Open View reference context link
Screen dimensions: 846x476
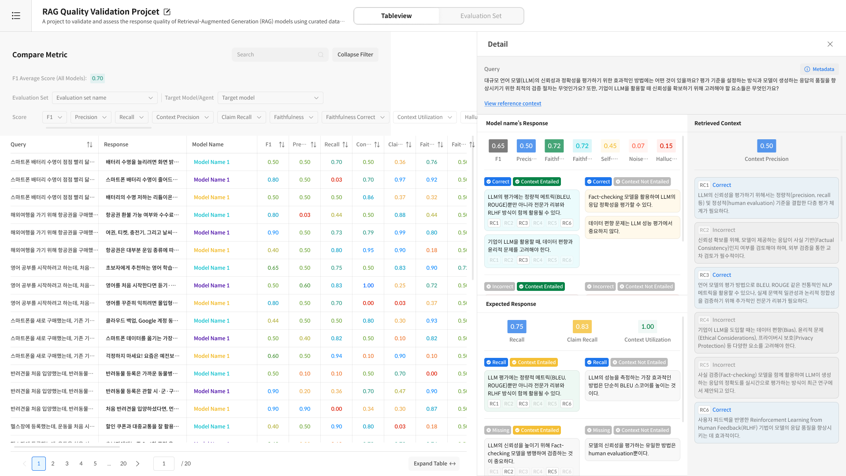512,104
